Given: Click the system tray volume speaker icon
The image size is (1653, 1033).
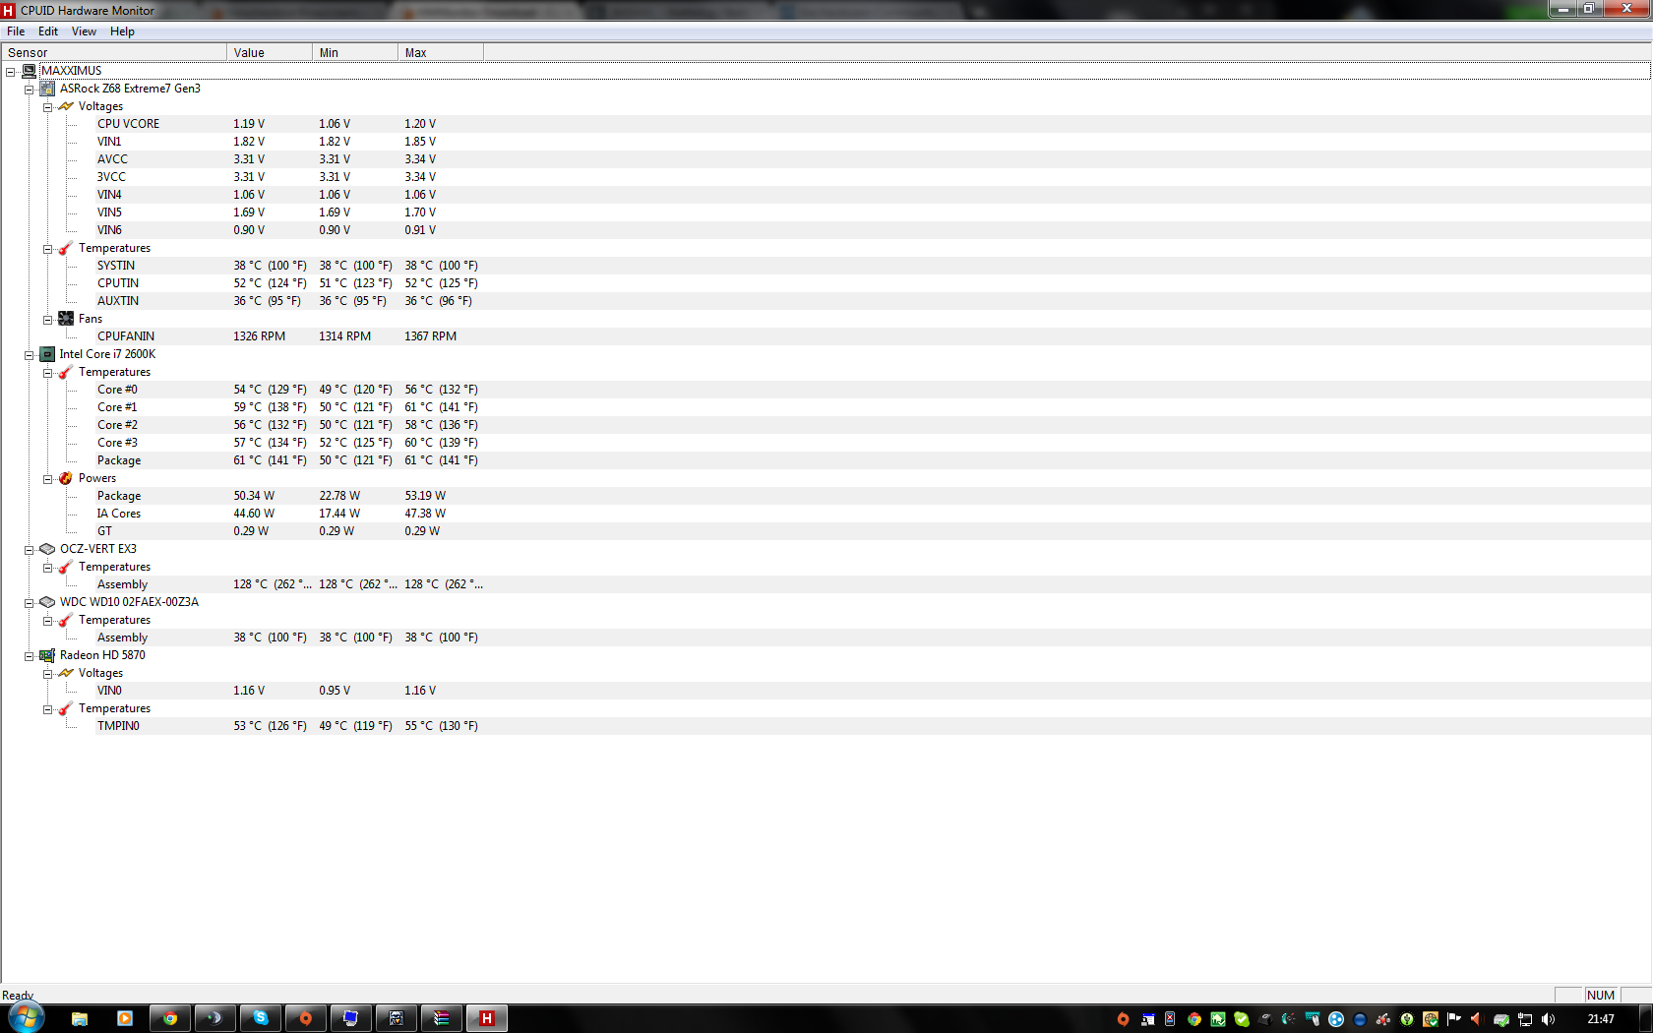Looking at the screenshot, I should click(x=1549, y=1019).
